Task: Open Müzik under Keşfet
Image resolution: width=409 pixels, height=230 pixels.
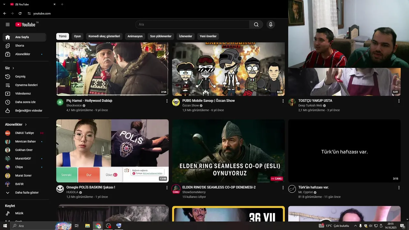Action: 24,213
